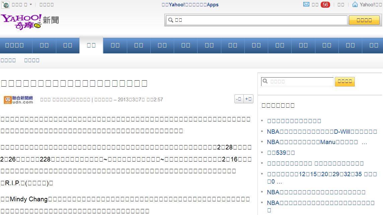Open the Yahoo! Apps promo link

click(x=190, y=5)
